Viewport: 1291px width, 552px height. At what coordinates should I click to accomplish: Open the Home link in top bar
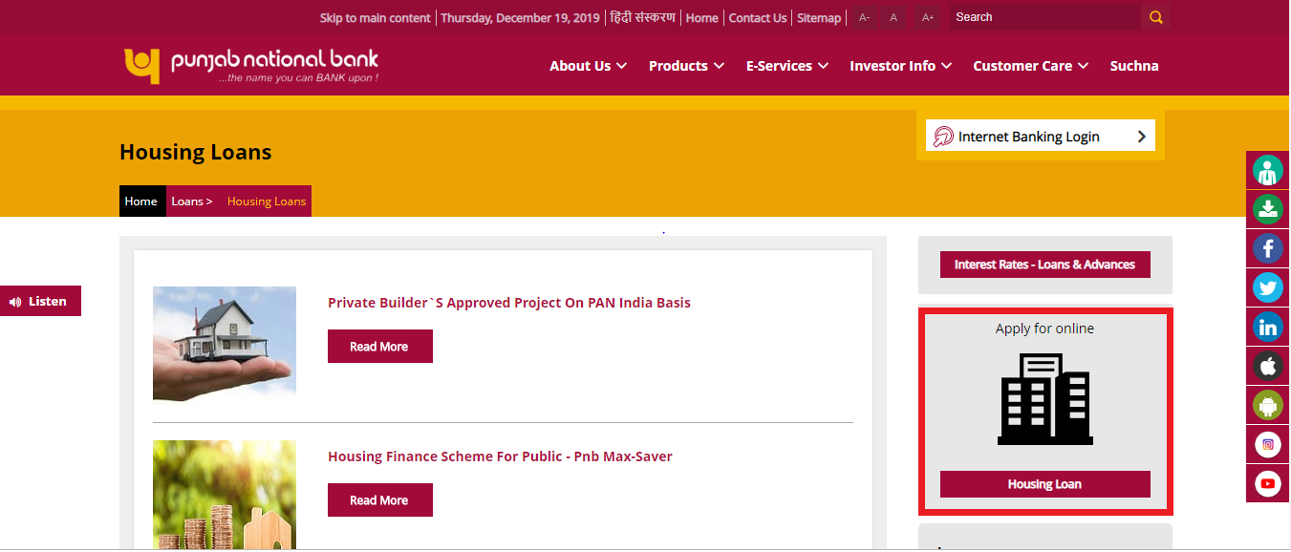701,18
